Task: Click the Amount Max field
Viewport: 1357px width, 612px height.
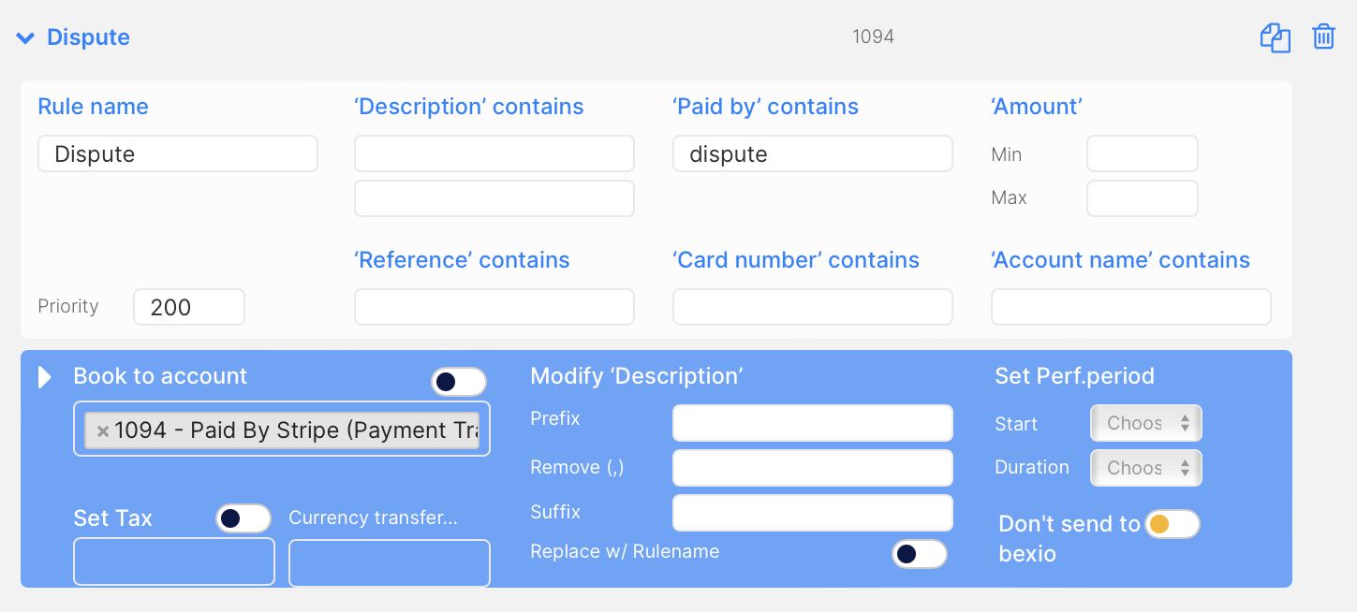Action: (1143, 198)
